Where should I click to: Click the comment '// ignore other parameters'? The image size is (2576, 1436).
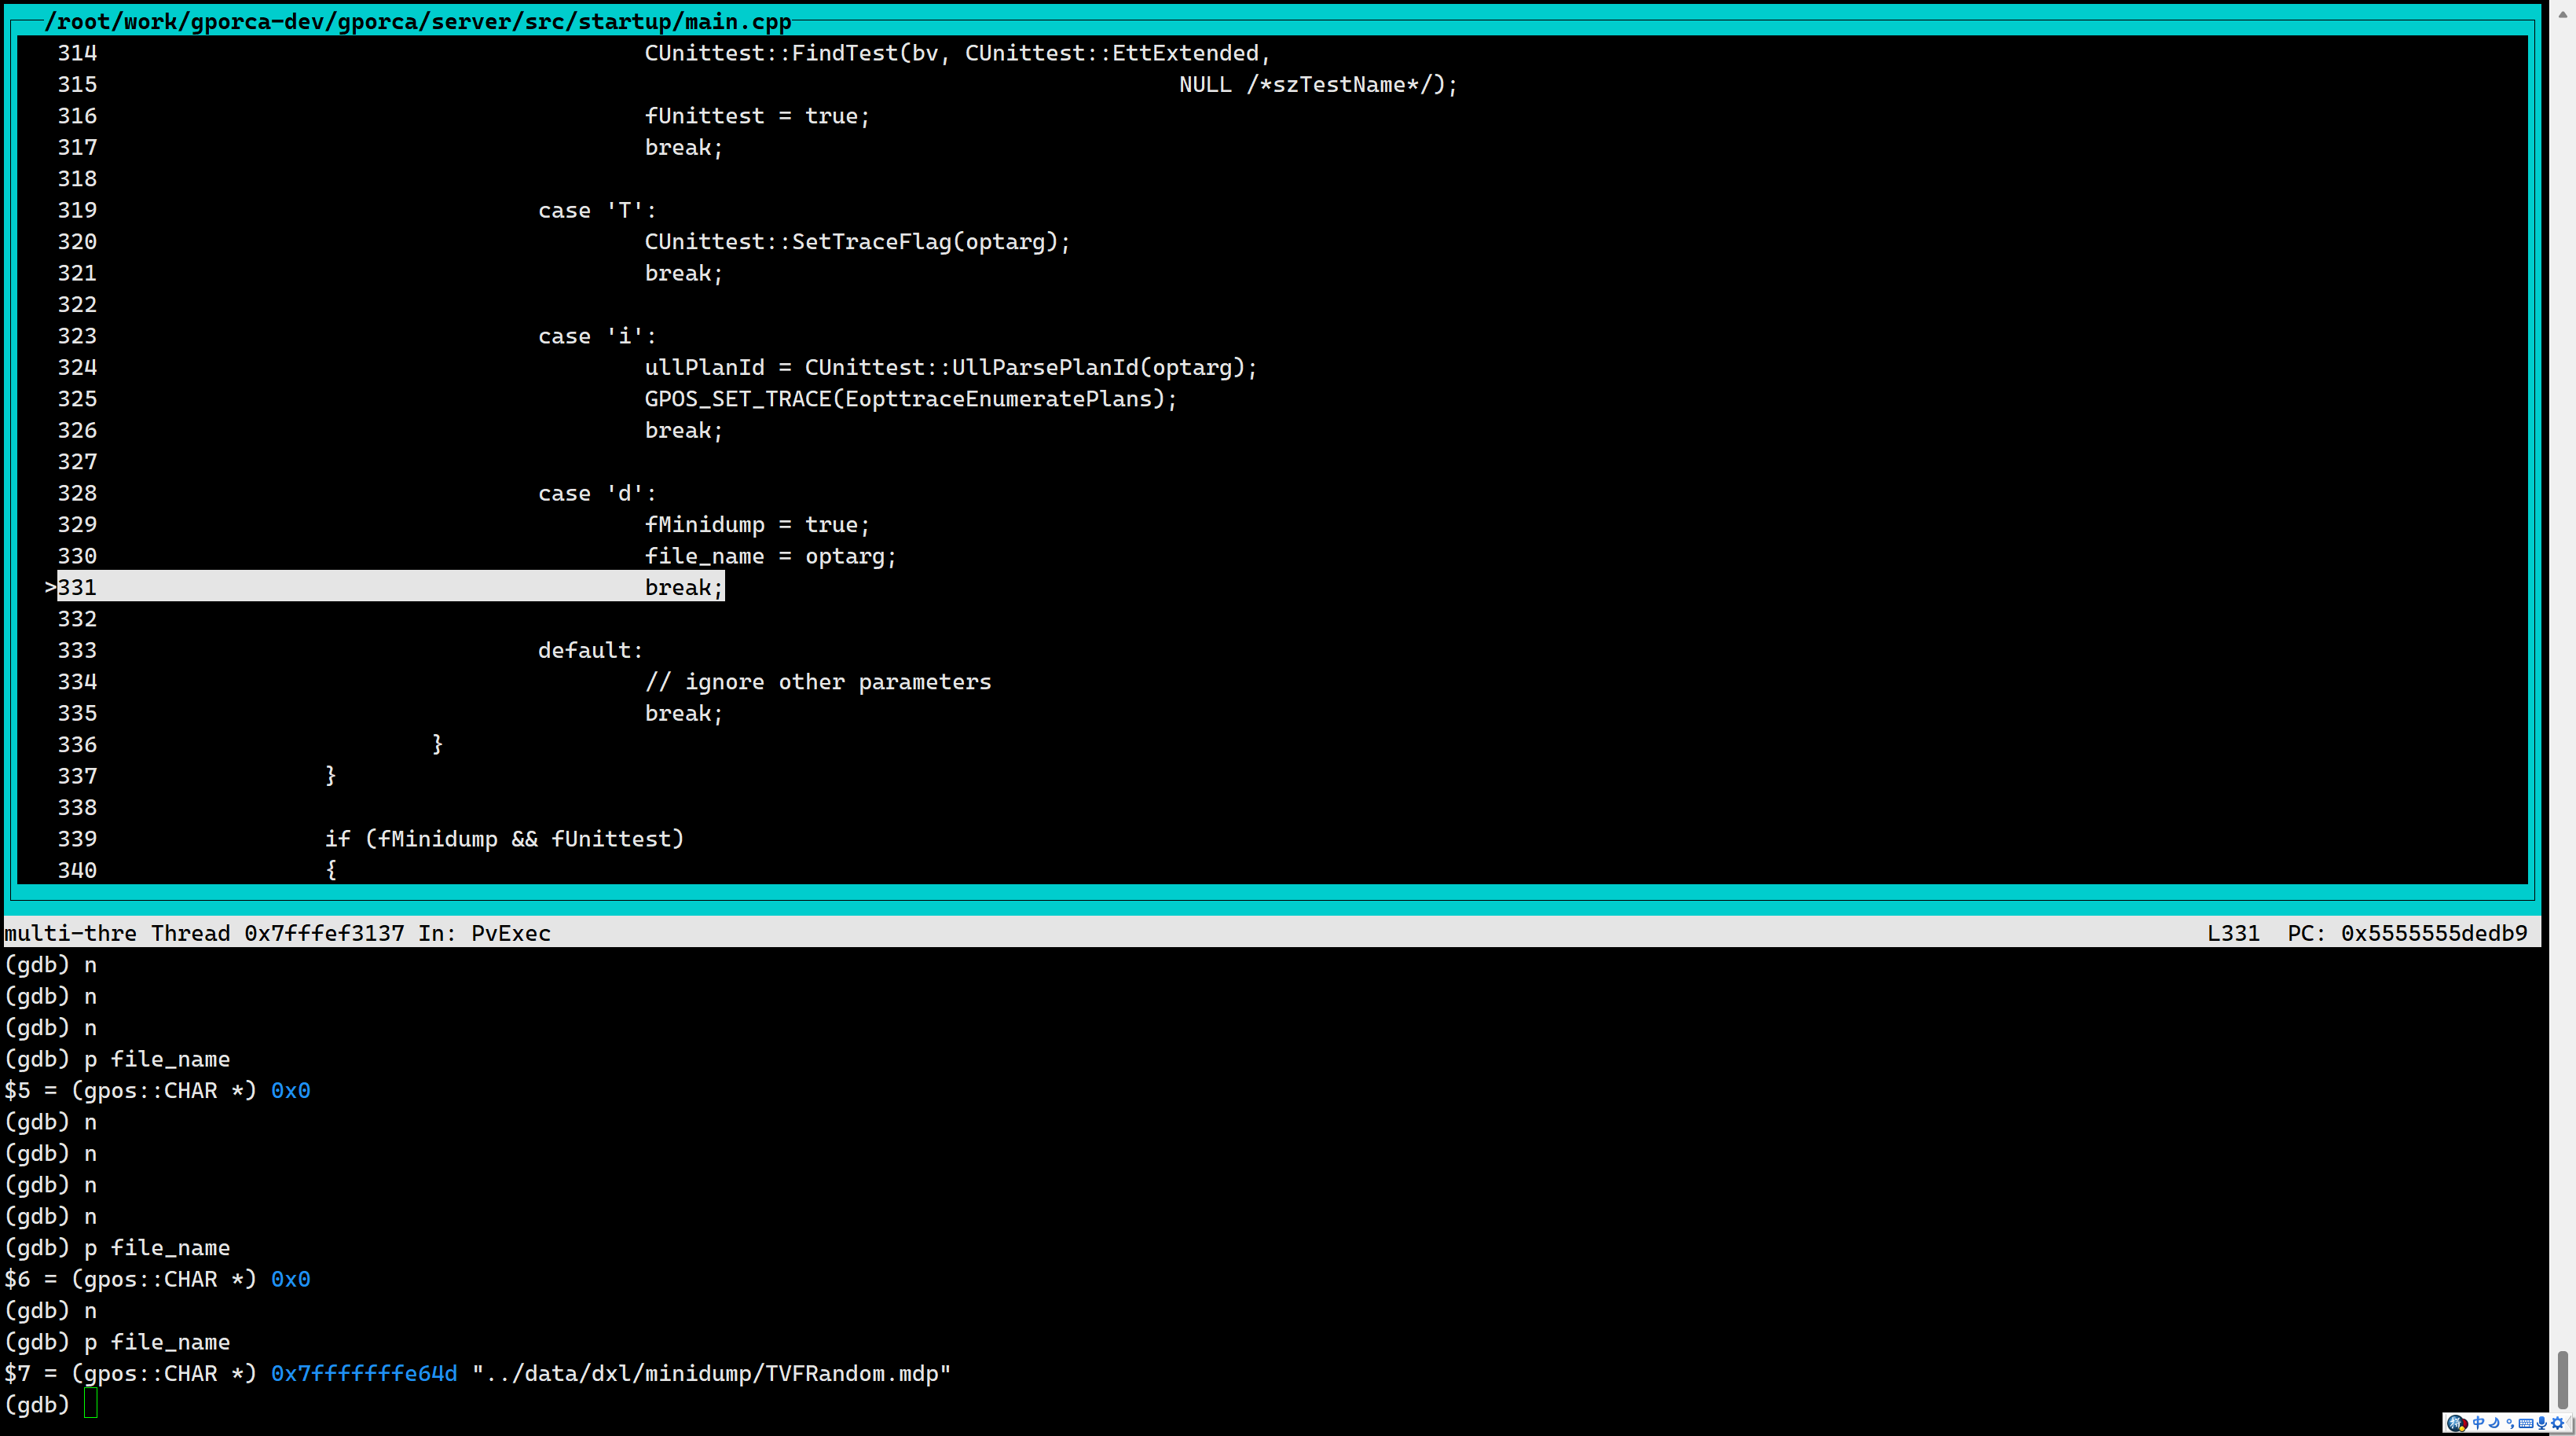(818, 682)
